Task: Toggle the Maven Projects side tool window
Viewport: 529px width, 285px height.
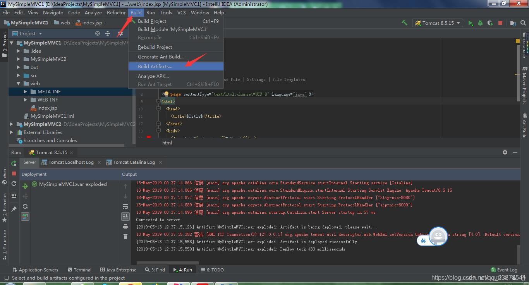Action: tap(524, 85)
